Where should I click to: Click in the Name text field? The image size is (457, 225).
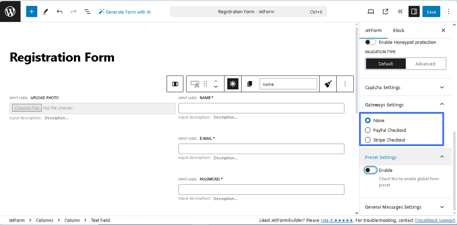(x=261, y=108)
